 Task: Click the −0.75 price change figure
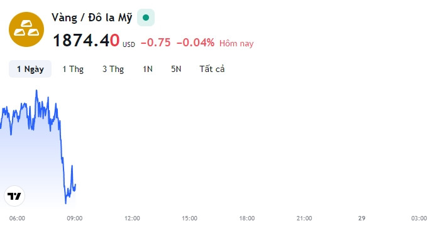point(155,43)
